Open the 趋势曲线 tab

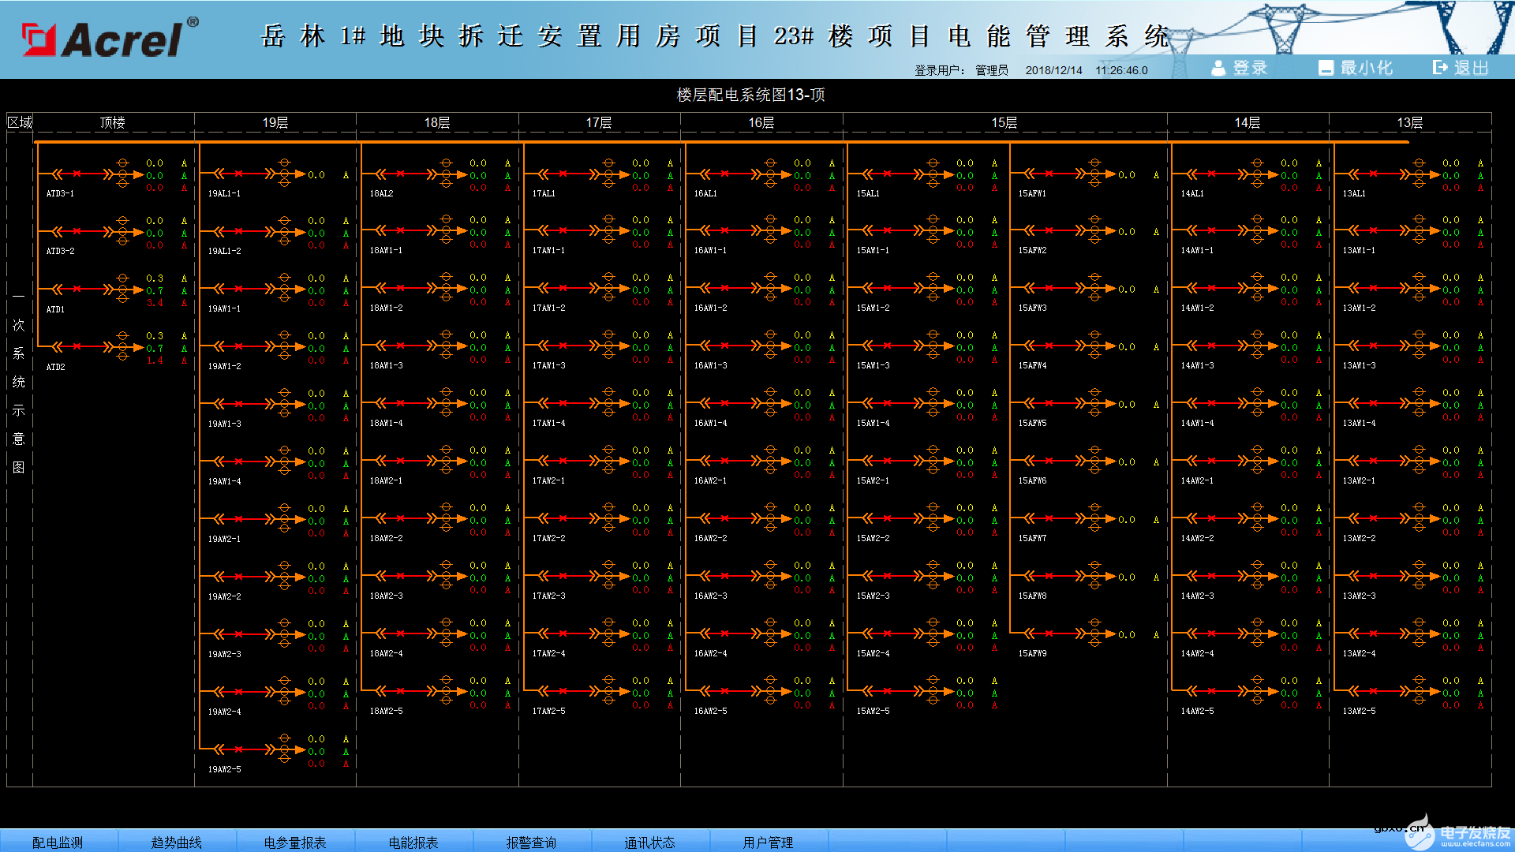point(176,842)
